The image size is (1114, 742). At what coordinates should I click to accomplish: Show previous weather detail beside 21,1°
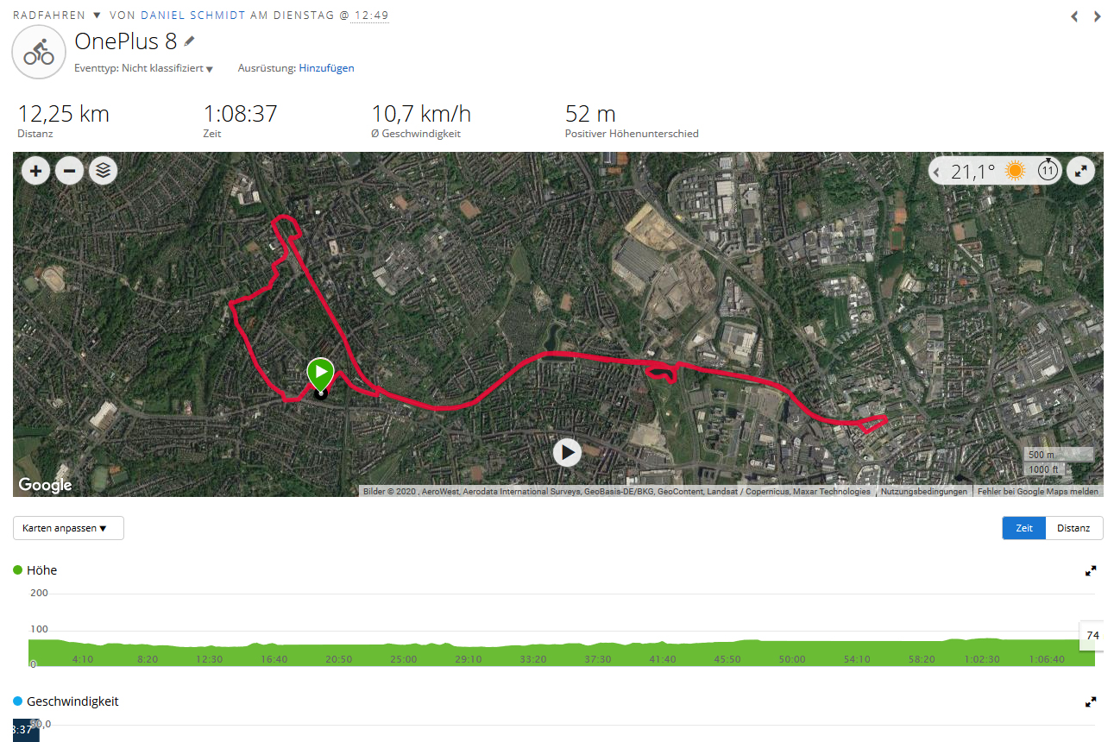pos(937,173)
